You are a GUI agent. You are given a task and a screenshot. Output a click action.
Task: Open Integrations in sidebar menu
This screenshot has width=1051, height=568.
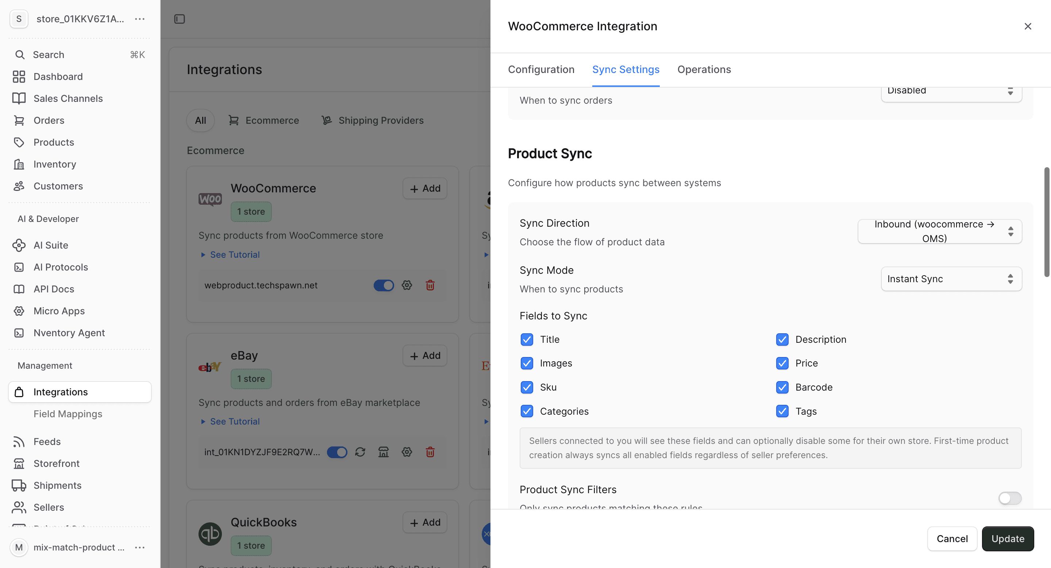click(x=80, y=392)
